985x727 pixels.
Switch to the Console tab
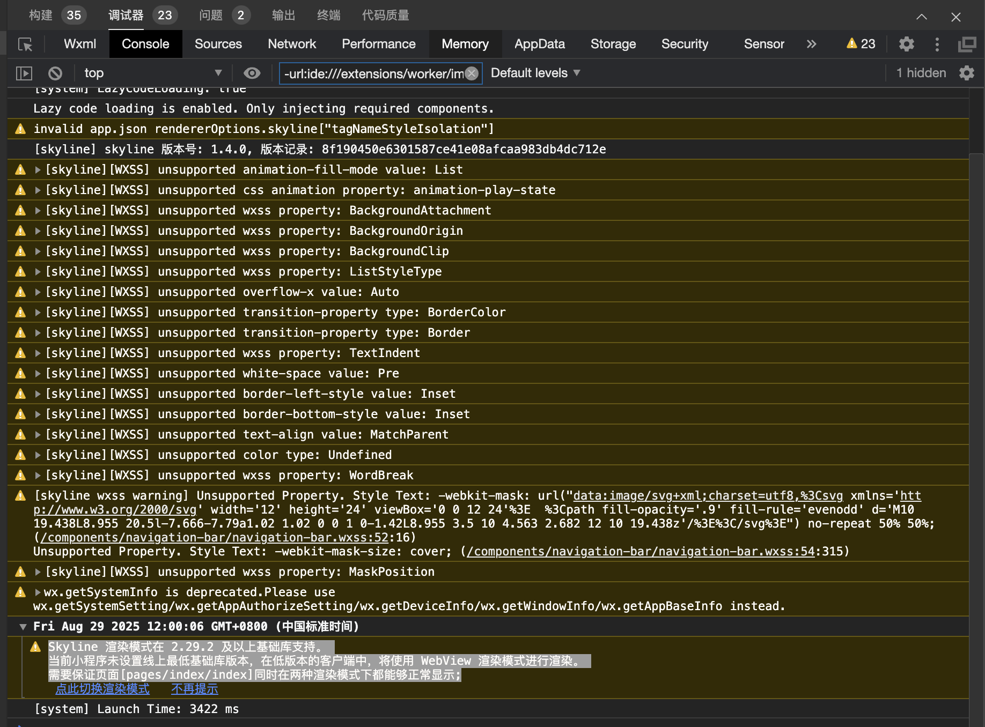coord(145,44)
